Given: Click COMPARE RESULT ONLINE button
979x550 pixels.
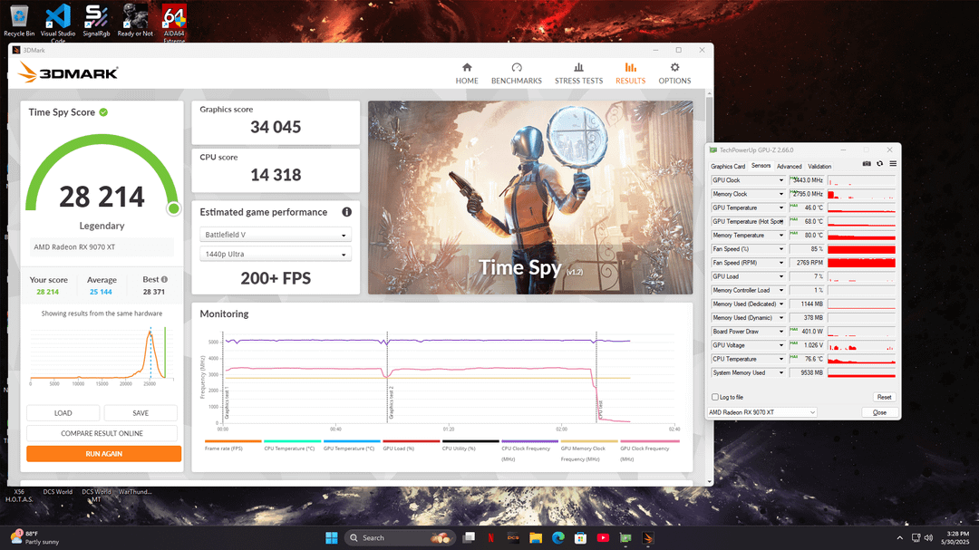Looking at the screenshot, I should point(102,433).
